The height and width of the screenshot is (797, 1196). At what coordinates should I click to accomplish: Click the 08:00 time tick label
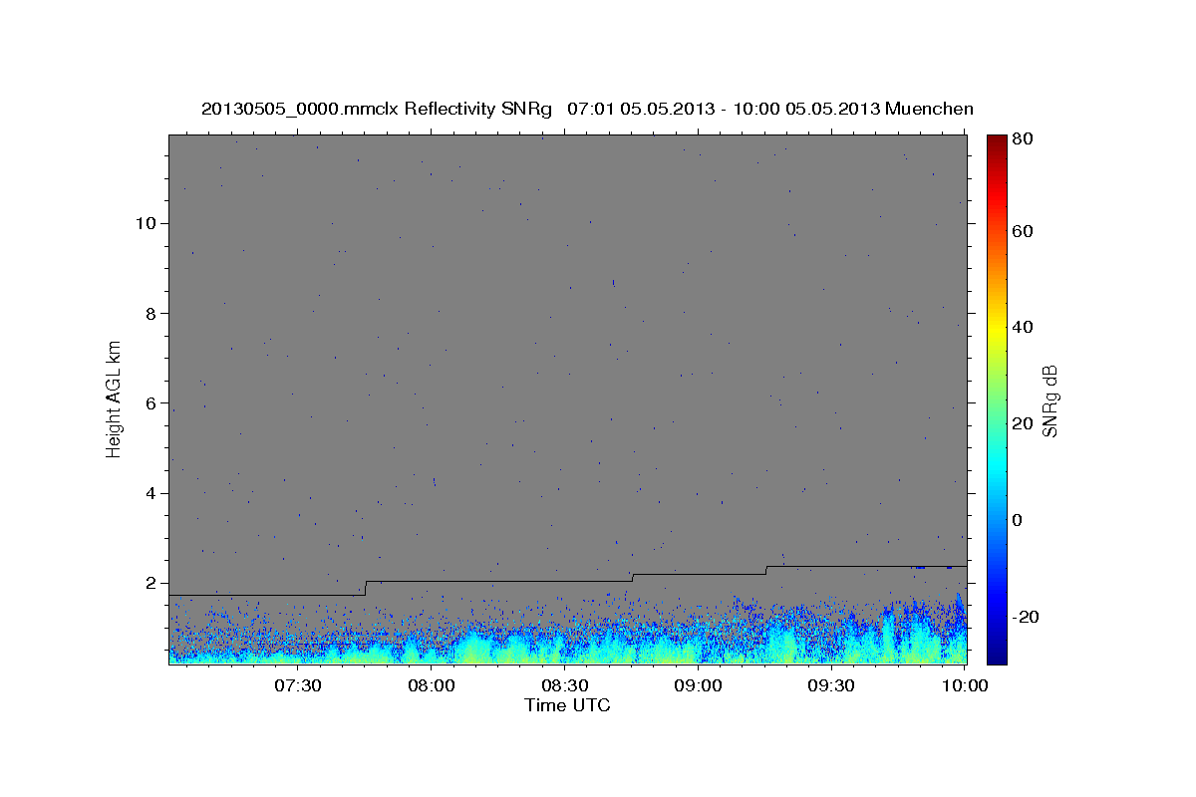pos(432,686)
